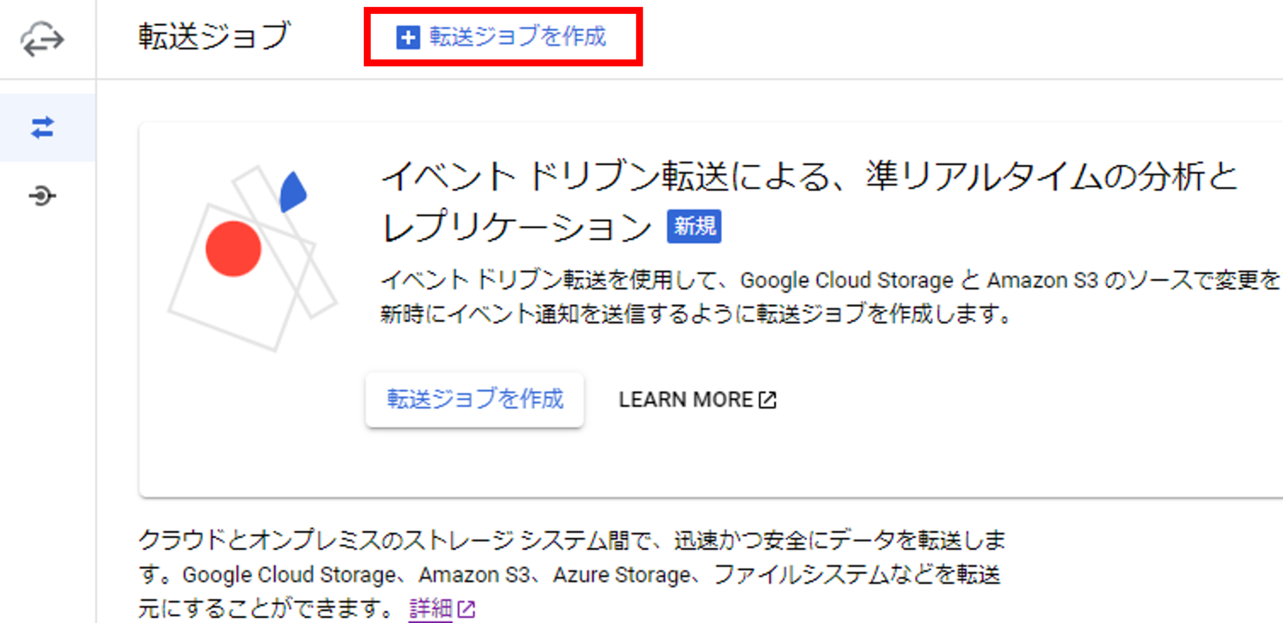1283x623 pixels.
Task: Click the red circle in the card illustration
Action: coord(235,248)
